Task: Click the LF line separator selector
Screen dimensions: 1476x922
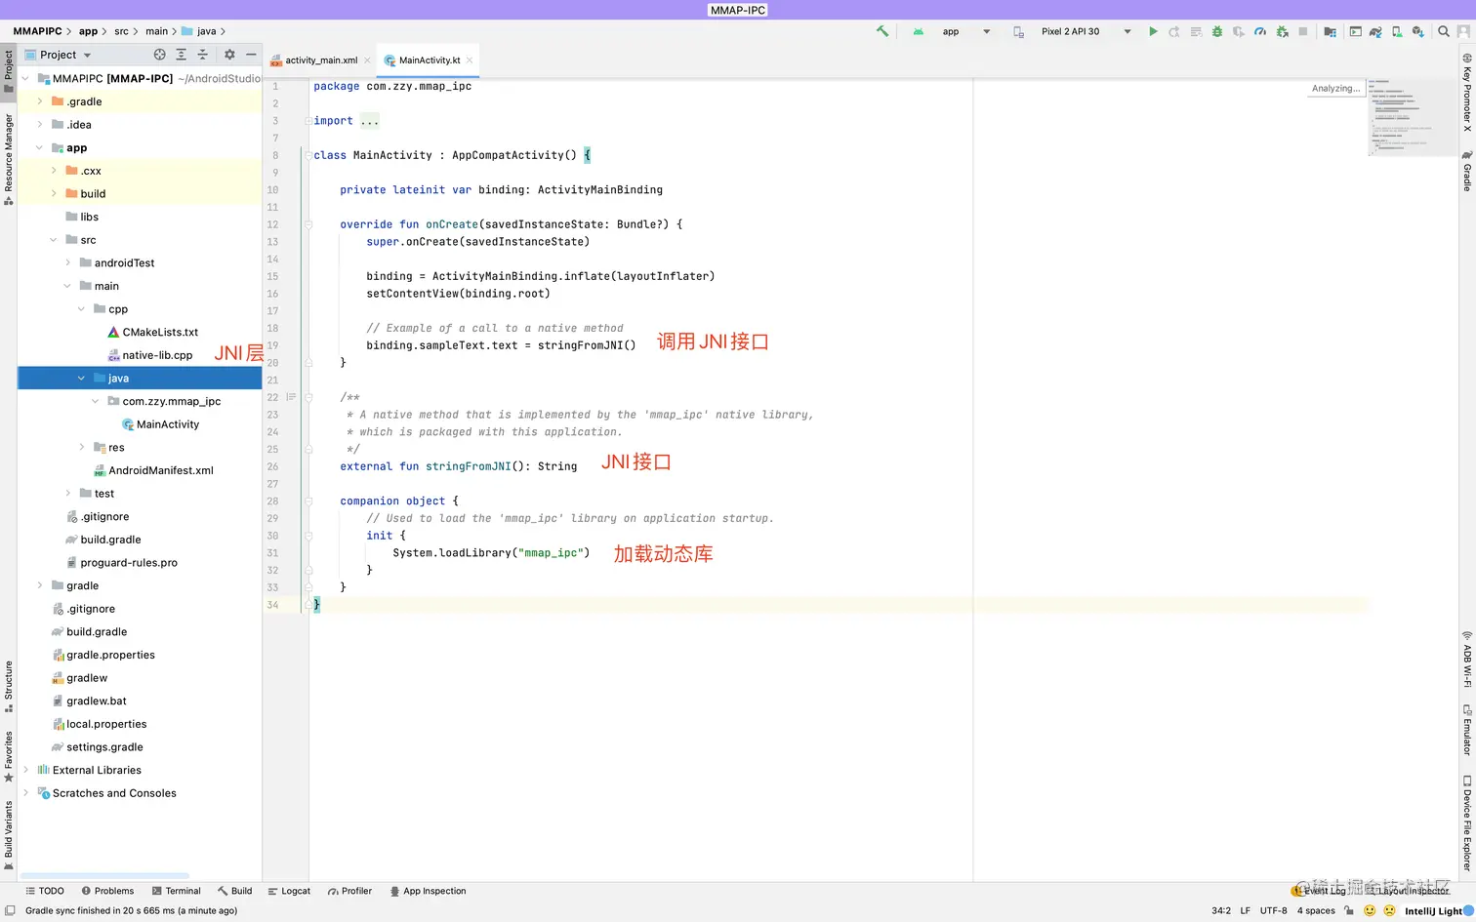Action: click(1245, 910)
